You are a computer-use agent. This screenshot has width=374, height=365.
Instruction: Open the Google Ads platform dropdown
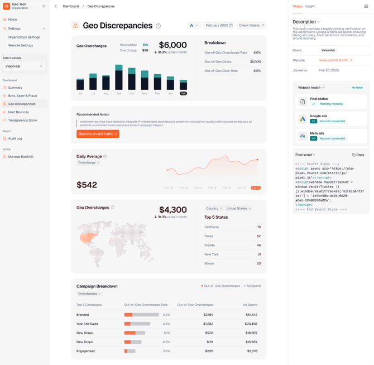194,26
